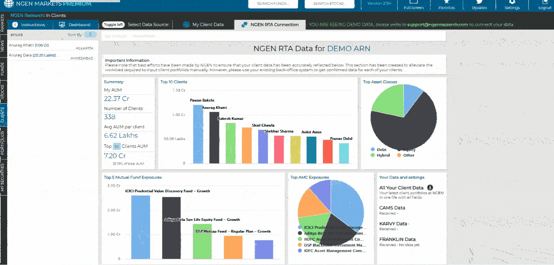Toggle the Debt legend in Top Asset Classes
This screenshot has width=554, height=265.
(x=373, y=149)
